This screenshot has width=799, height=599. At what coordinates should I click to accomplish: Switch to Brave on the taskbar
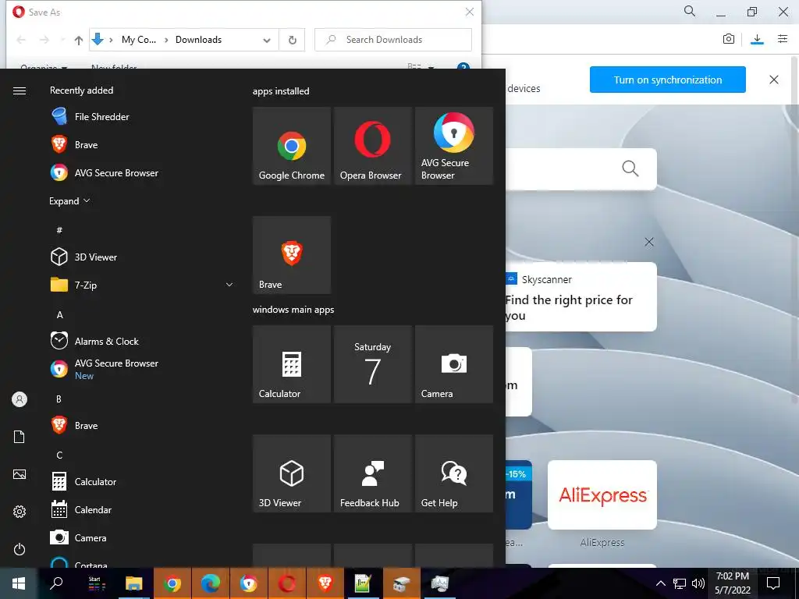click(325, 583)
